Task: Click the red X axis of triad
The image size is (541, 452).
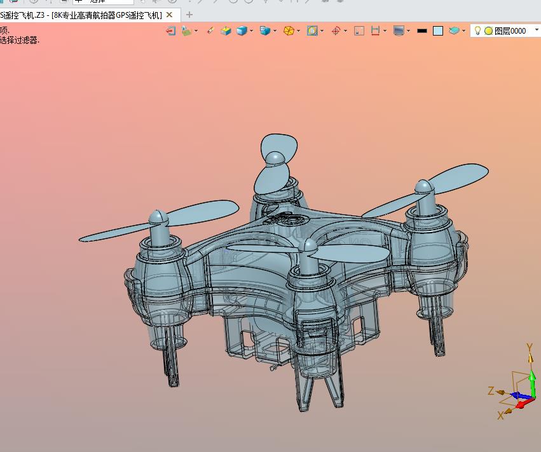Action: pyautogui.click(x=524, y=403)
